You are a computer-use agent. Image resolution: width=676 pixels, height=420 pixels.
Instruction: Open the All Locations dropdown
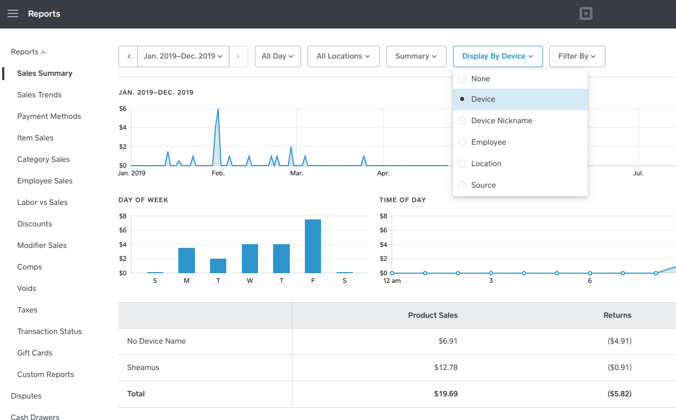(343, 56)
